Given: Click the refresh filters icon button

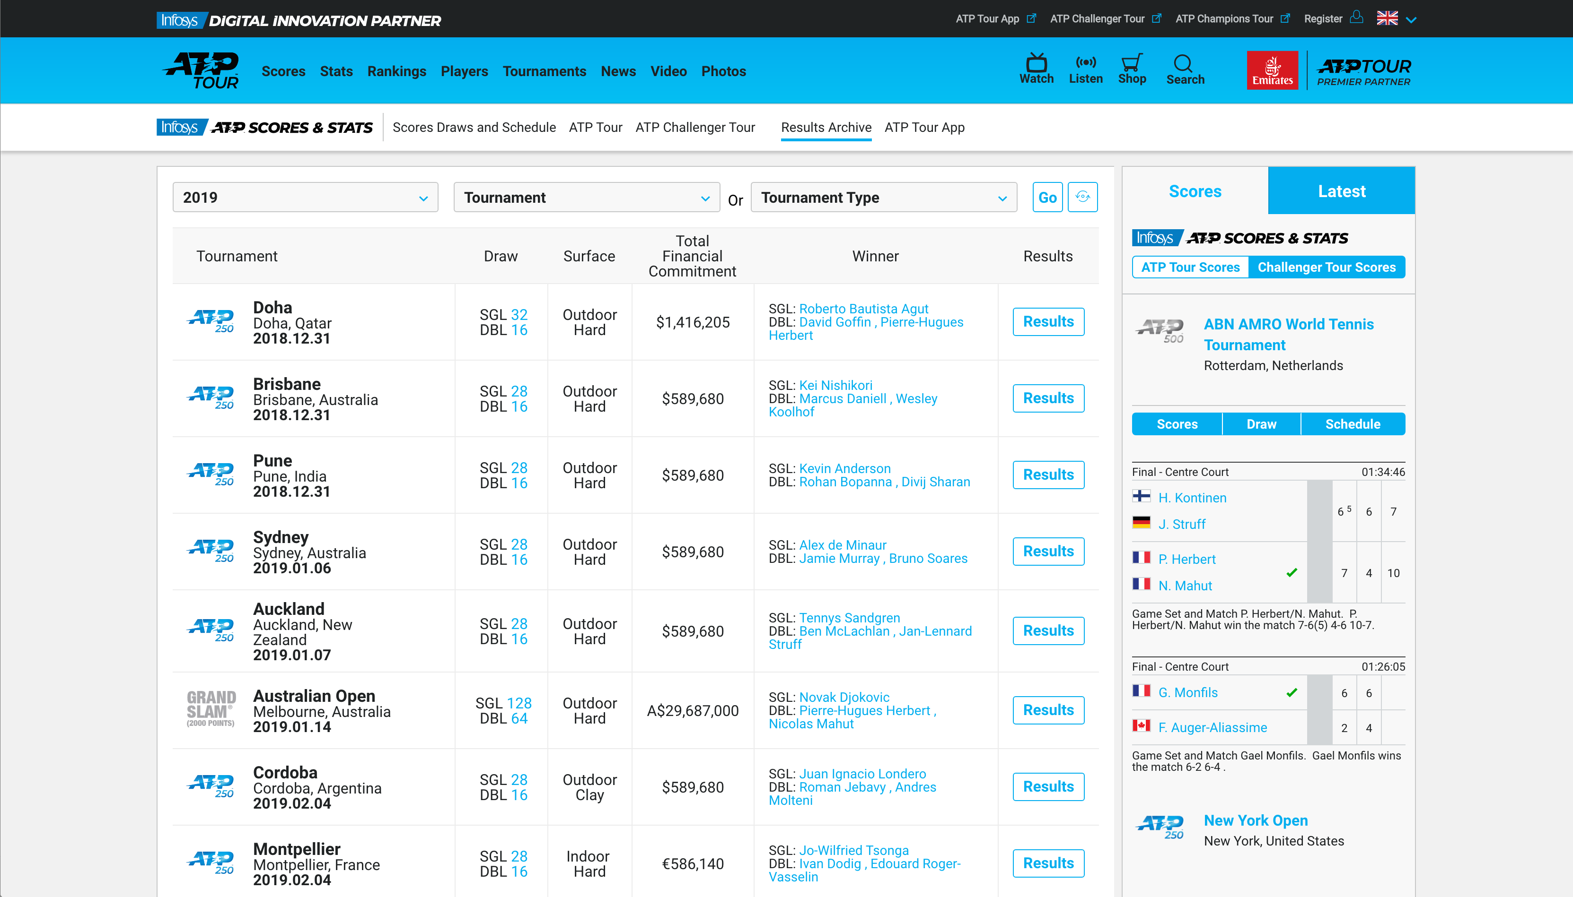Looking at the screenshot, I should click(x=1082, y=197).
